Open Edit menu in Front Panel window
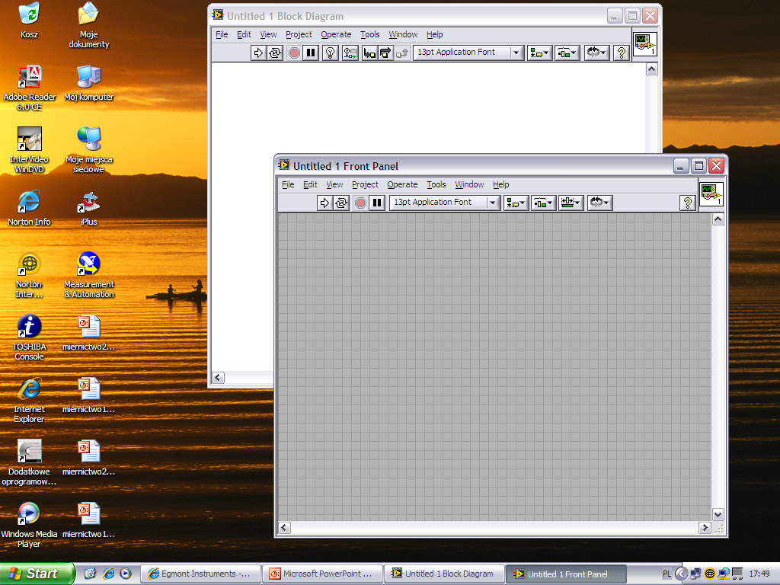 tap(310, 184)
